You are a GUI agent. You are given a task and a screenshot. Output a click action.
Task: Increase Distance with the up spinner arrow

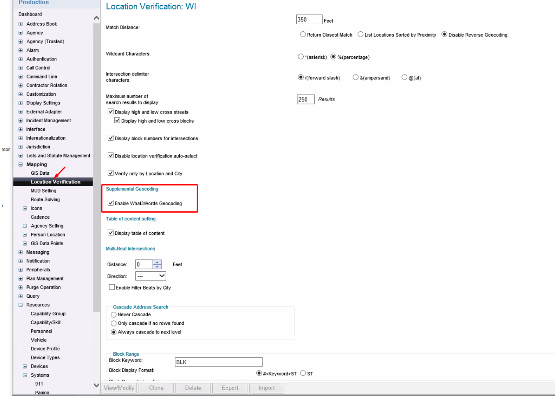click(157, 262)
